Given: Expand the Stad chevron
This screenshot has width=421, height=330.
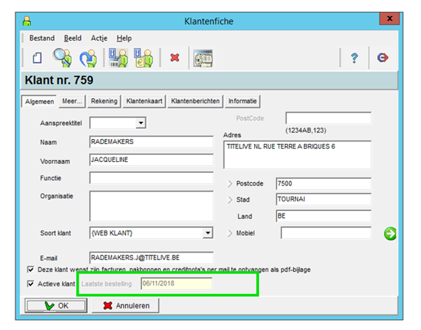Looking at the screenshot, I should click(230, 200).
